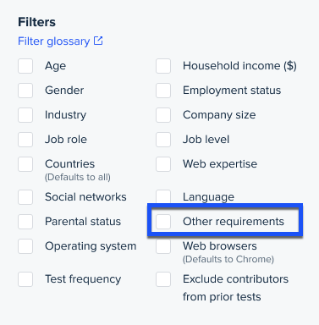Enable the Operating system filter checkbox
The height and width of the screenshot is (325, 319).
pos(25,246)
